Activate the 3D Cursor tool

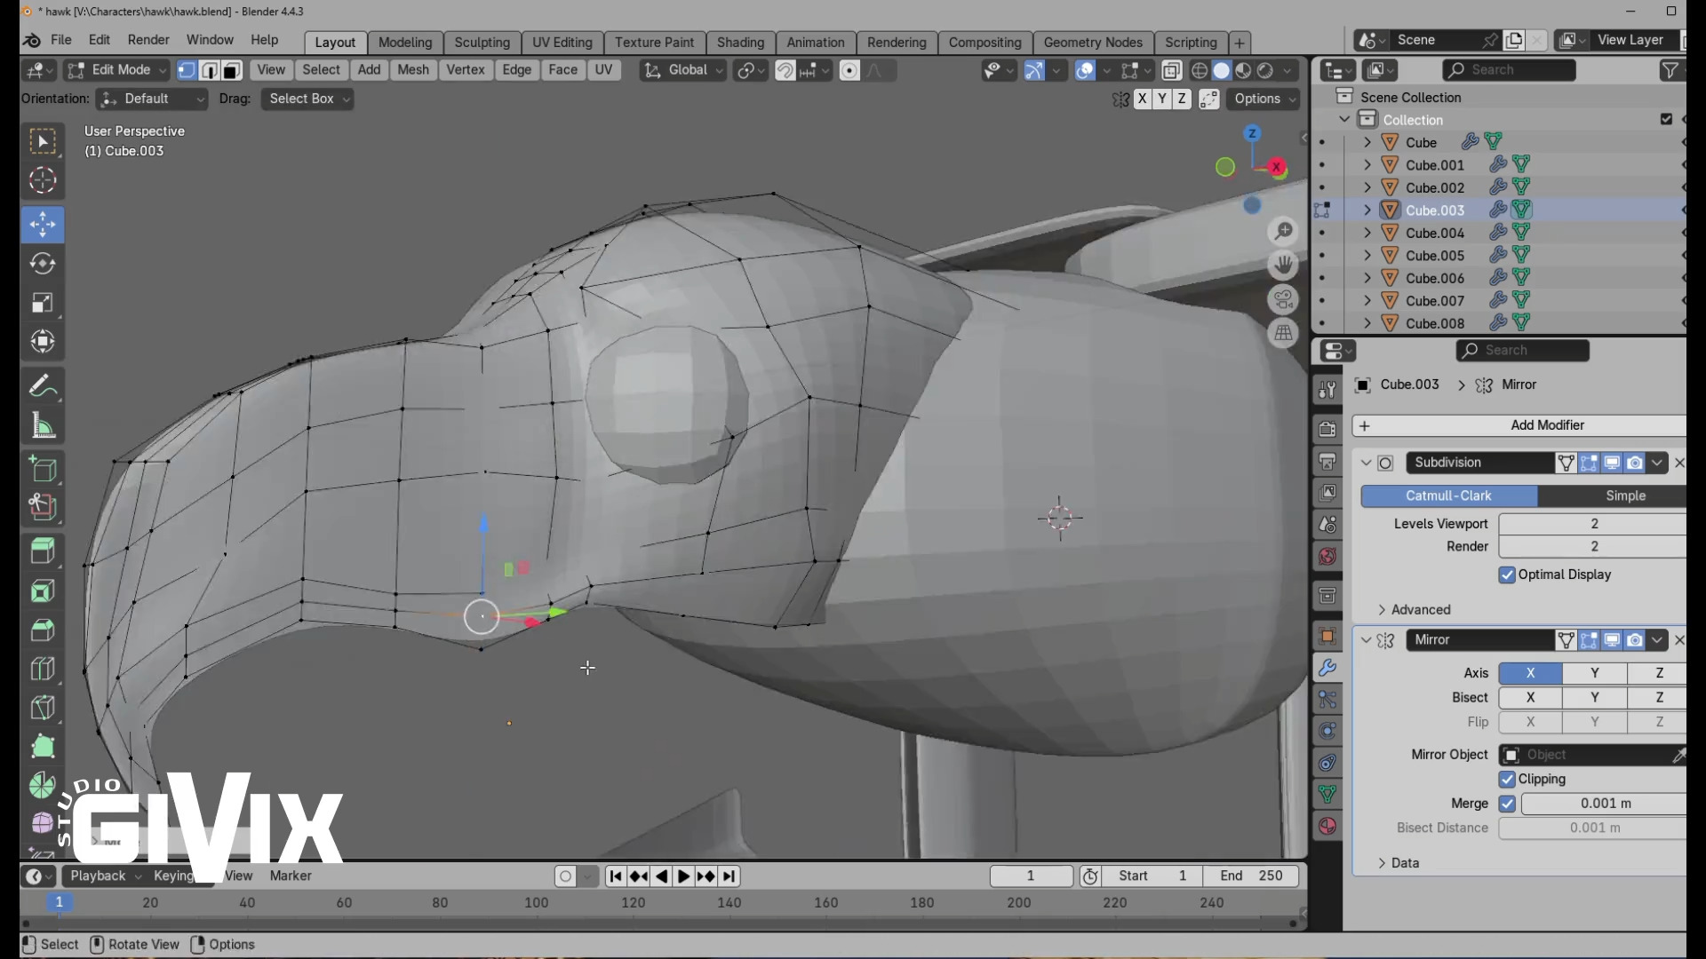coord(42,181)
